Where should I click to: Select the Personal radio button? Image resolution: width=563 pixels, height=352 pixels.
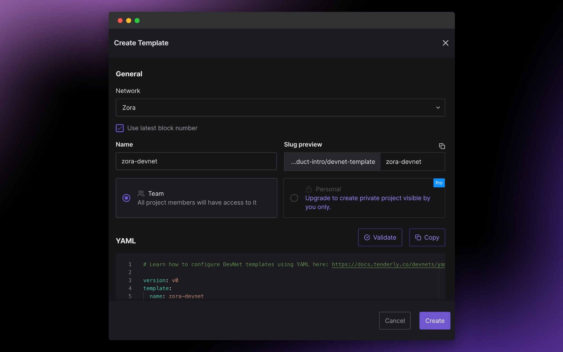(x=294, y=198)
